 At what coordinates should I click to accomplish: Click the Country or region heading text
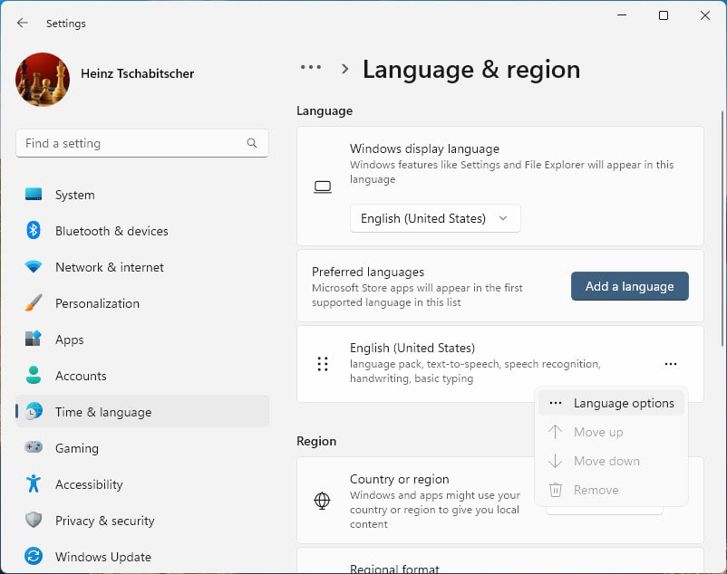pyautogui.click(x=399, y=479)
